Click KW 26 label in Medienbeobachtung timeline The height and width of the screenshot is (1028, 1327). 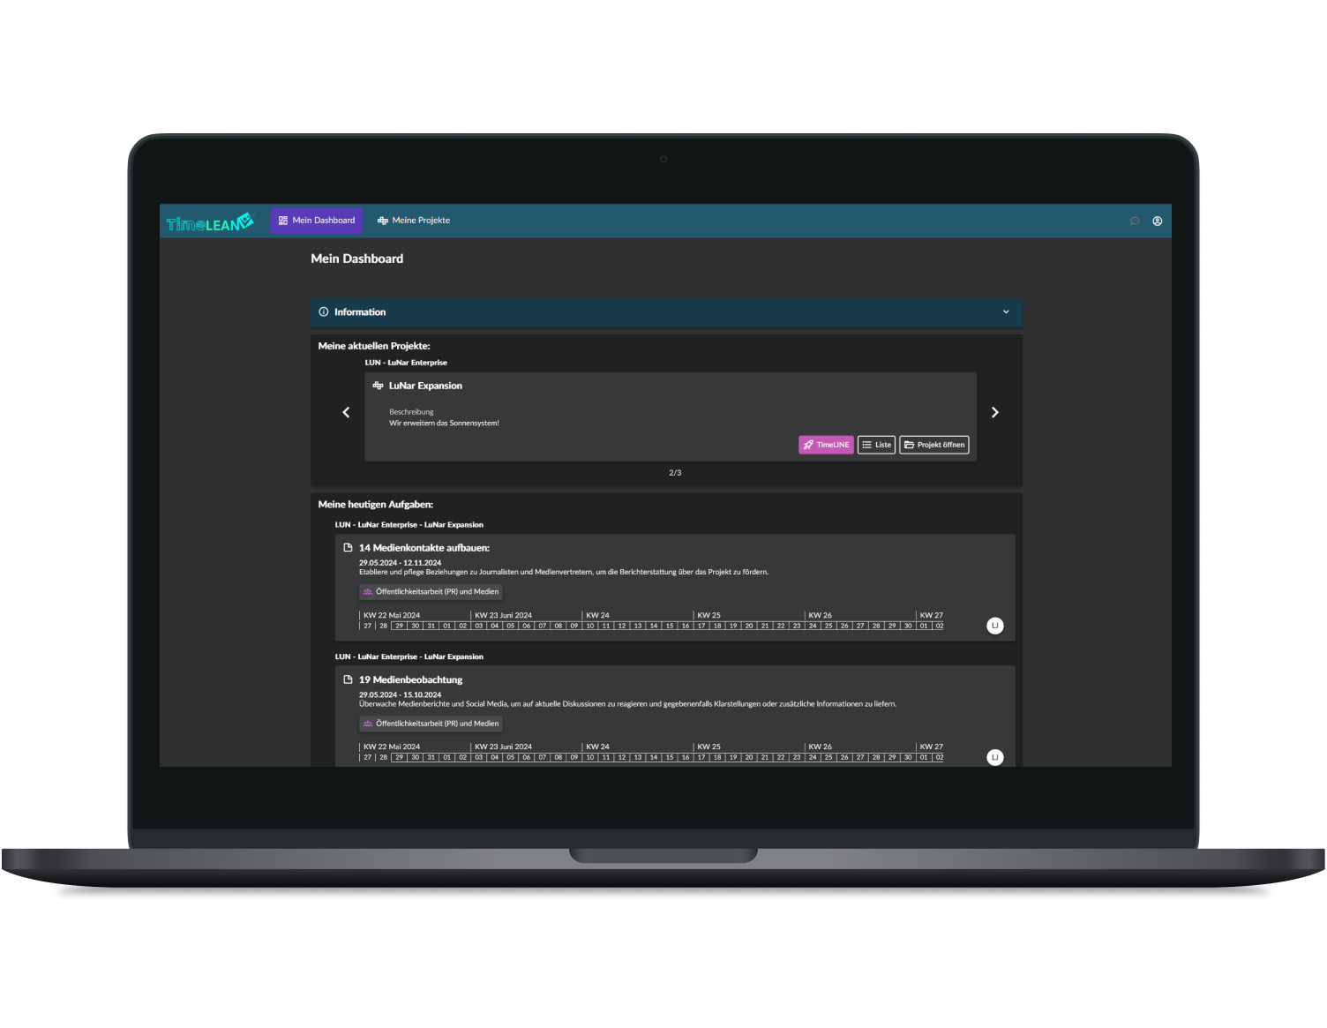(x=820, y=747)
